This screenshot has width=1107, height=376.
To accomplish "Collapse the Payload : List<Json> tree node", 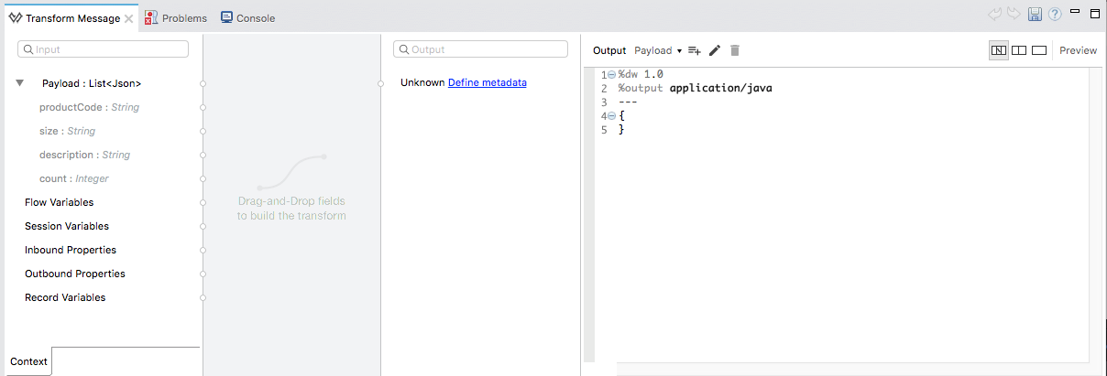I will pos(19,83).
